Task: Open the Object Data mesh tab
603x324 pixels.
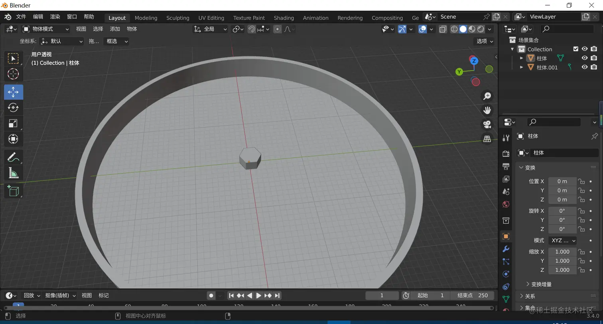Action: click(x=506, y=299)
